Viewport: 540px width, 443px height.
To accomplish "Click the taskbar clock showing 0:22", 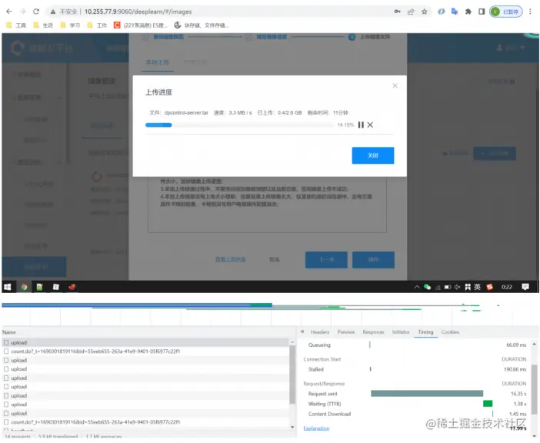I will pos(507,287).
